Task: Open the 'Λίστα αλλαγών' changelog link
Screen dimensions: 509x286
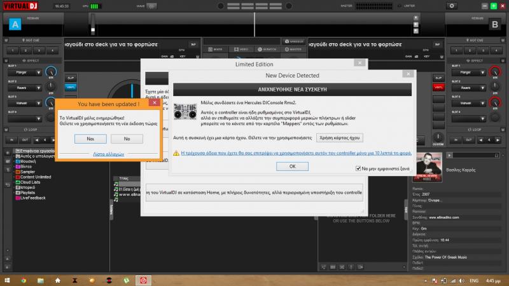Action: [108, 154]
